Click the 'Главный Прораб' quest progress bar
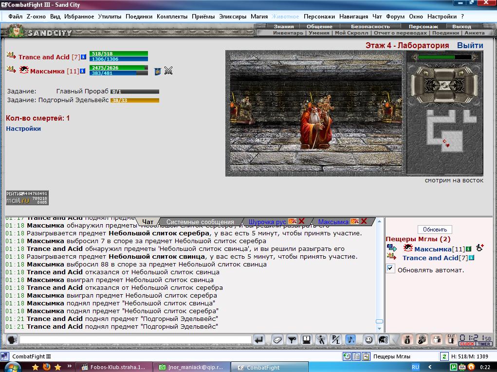Image resolution: width=497 pixels, height=372 pixels. (135, 92)
